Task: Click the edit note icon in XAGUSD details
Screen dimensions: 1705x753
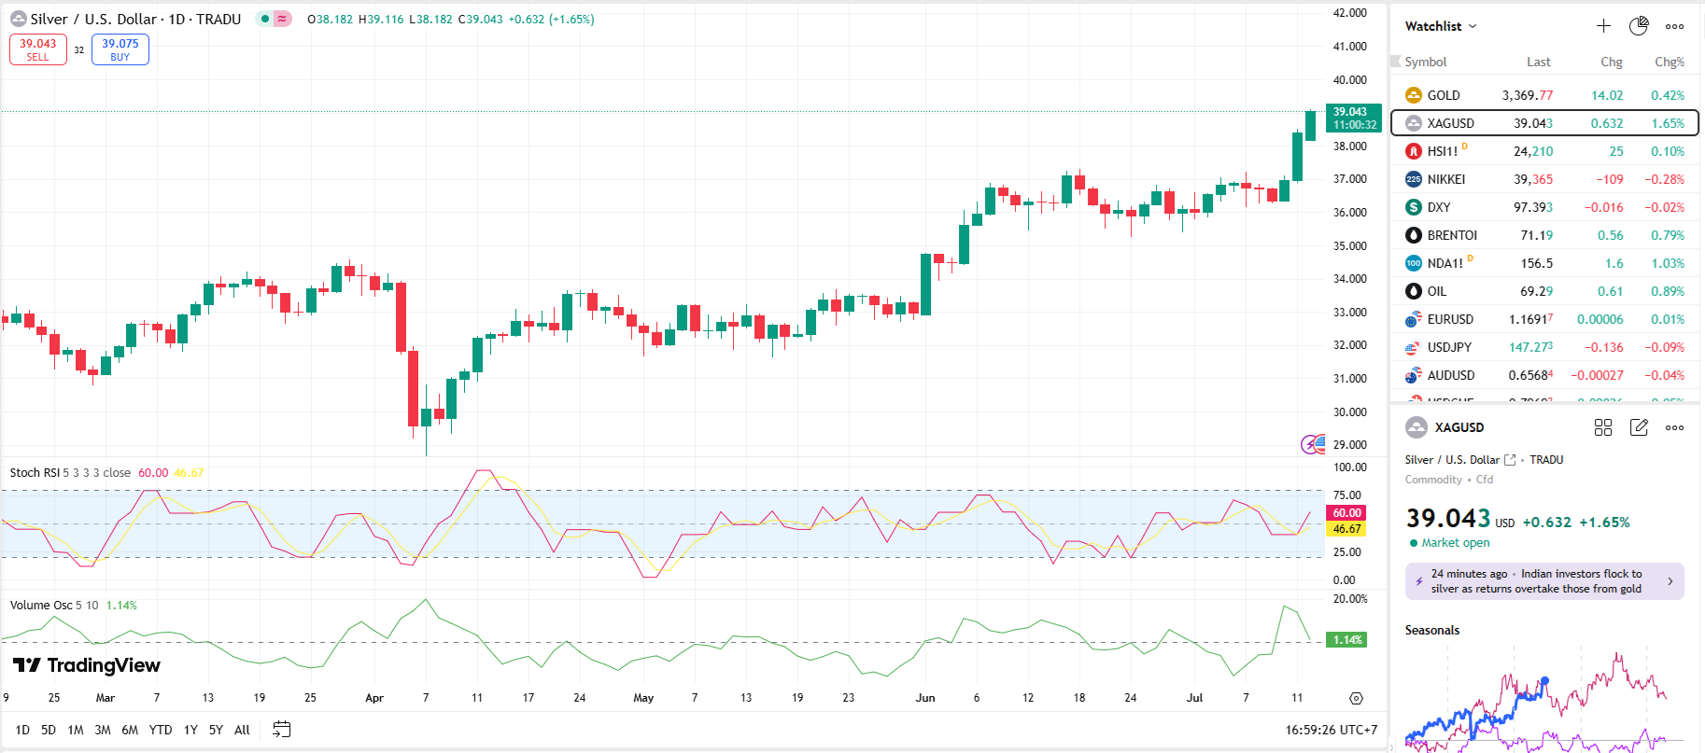Action: pyautogui.click(x=1639, y=427)
